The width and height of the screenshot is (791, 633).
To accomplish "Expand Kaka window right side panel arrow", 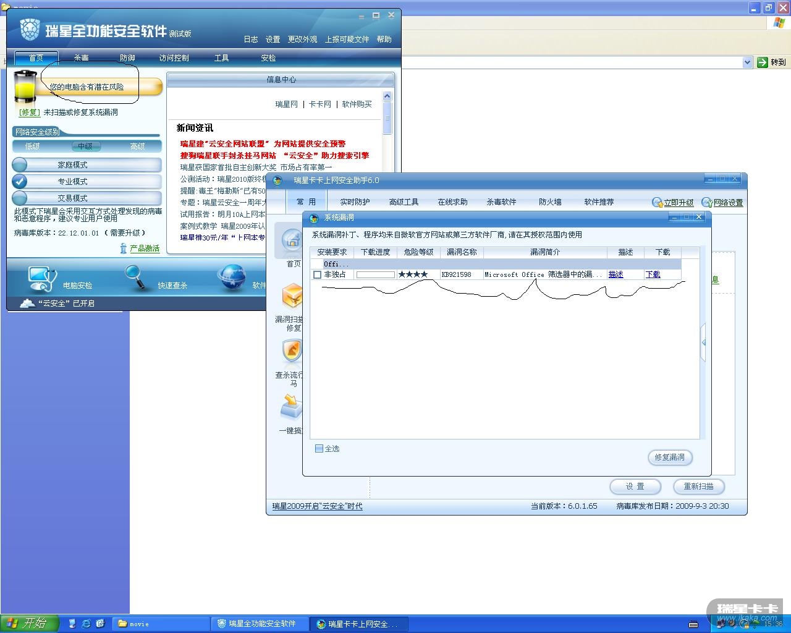I will (x=703, y=342).
